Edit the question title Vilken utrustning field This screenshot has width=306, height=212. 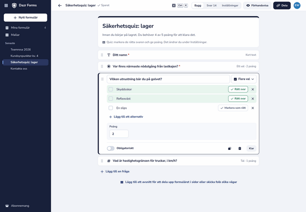(168, 79)
